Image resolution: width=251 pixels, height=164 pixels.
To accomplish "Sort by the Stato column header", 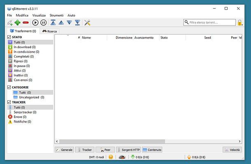I will tap(172, 37).
